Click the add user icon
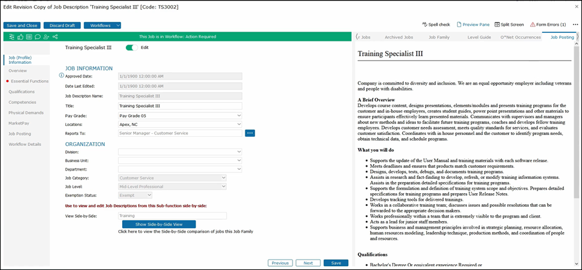The height and width of the screenshot is (270, 582). (x=46, y=37)
